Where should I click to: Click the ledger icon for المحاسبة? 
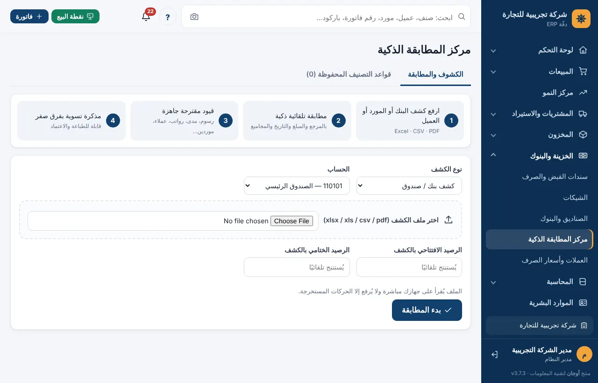[x=583, y=282]
